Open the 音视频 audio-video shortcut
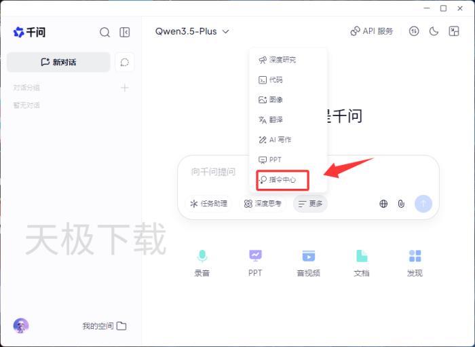This screenshot has width=475, height=347. coord(308,263)
